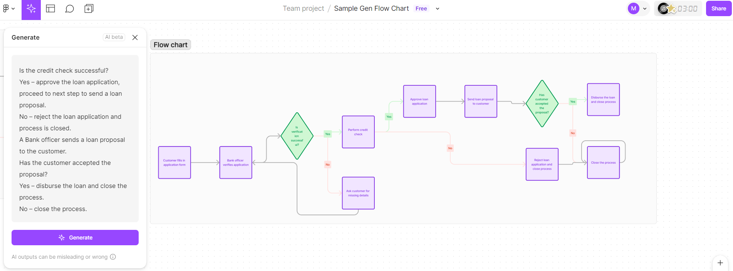Click the info icon next to AI disclaimer
This screenshot has width=733, height=271.
point(112,257)
